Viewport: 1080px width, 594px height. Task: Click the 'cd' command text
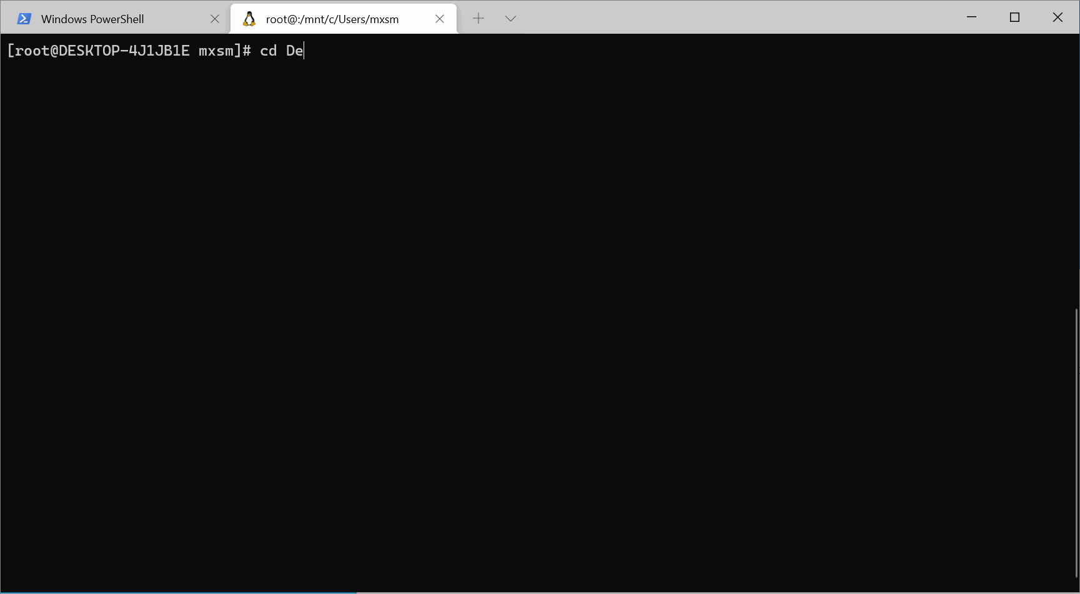click(268, 51)
